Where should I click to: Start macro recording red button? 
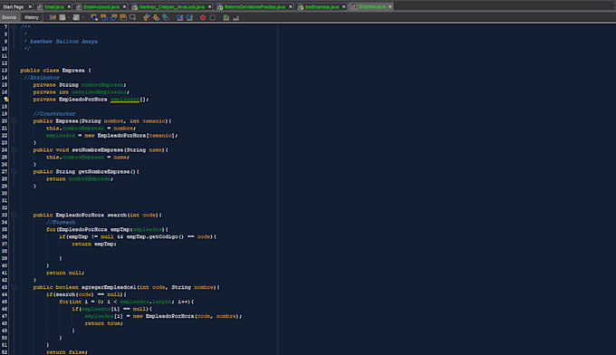(203, 18)
